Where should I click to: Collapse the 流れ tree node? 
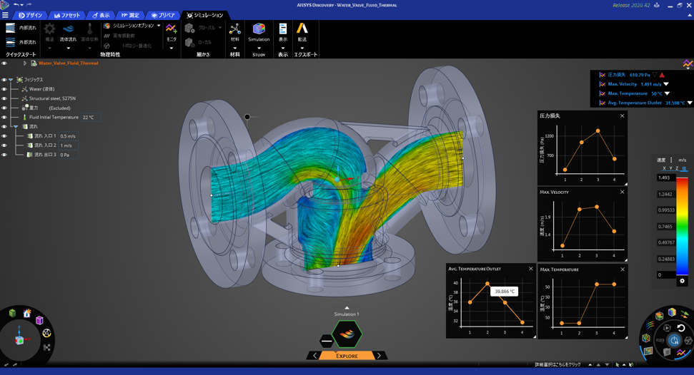(x=16, y=127)
